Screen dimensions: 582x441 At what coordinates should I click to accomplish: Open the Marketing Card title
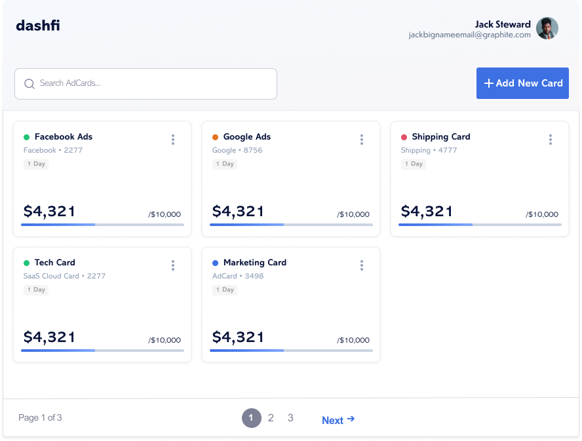pos(255,263)
